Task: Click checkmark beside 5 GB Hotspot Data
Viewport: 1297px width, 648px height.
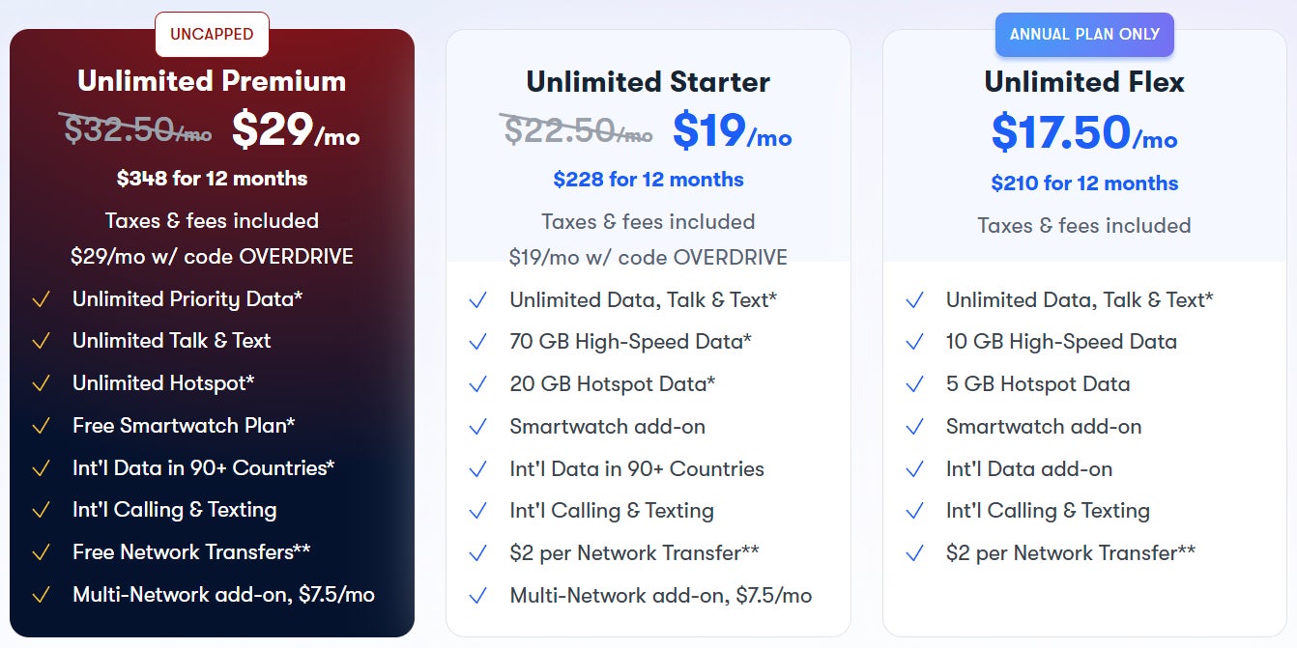Action: coord(914,384)
